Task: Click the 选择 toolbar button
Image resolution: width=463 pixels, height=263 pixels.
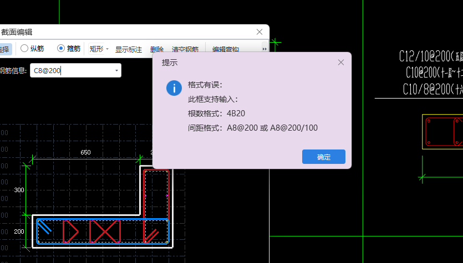Action: 6,49
